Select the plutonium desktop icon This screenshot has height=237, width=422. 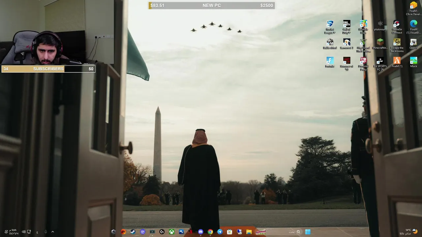point(380,25)
